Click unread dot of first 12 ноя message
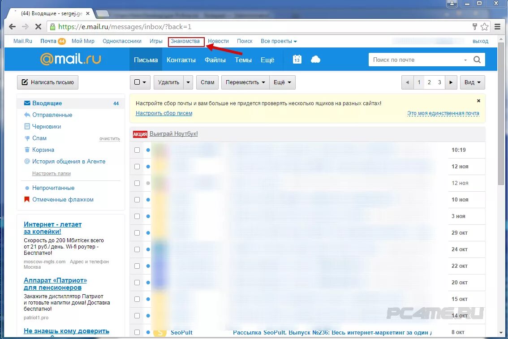Image resolution: width=508 pixels, height=339 pixels. point(148,167)
